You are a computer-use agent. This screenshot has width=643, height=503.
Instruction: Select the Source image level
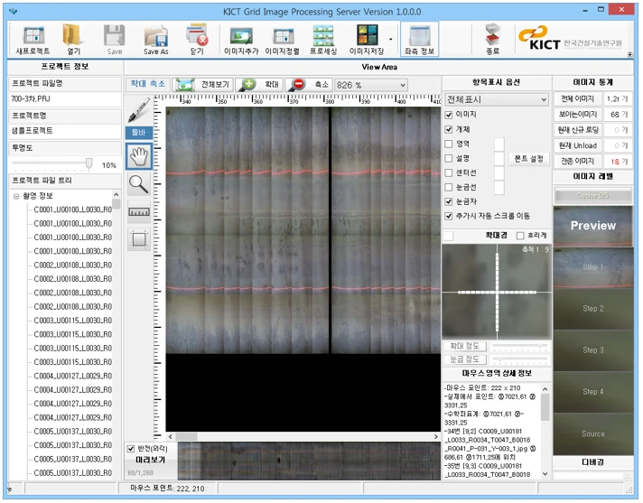[x=593, y=434]
